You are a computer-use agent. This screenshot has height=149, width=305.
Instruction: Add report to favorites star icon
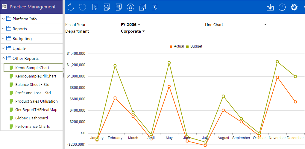[131, 7]
